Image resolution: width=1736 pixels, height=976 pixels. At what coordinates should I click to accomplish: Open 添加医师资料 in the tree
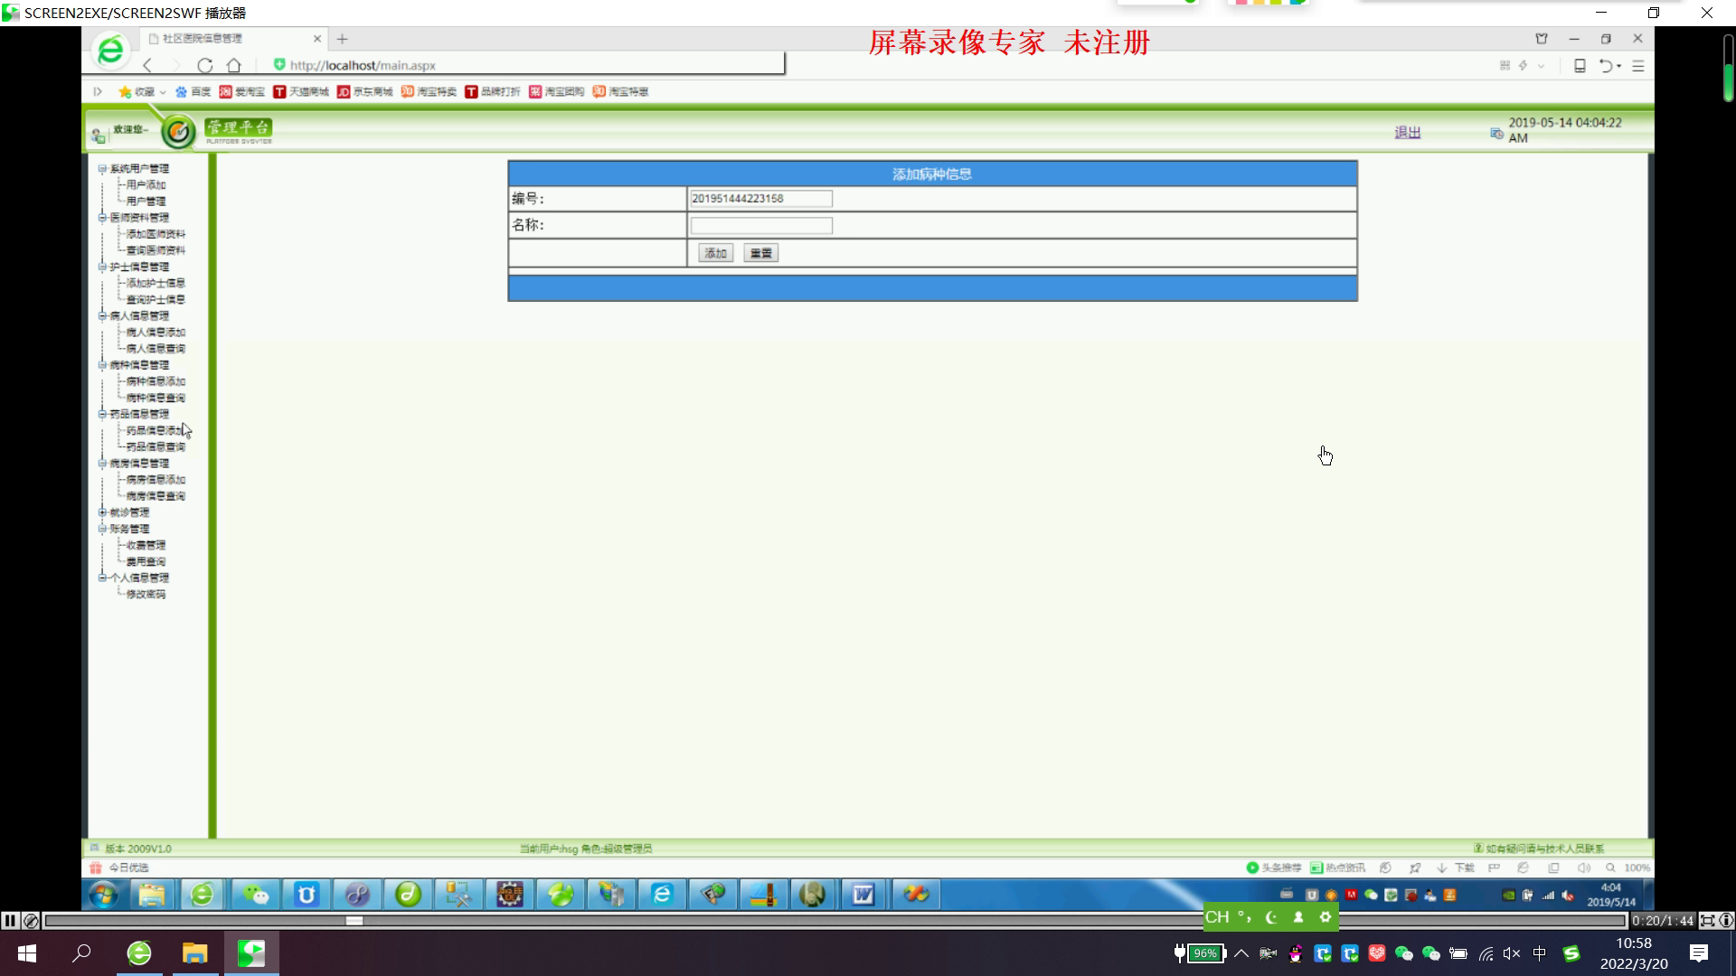[x=156, y=233]
